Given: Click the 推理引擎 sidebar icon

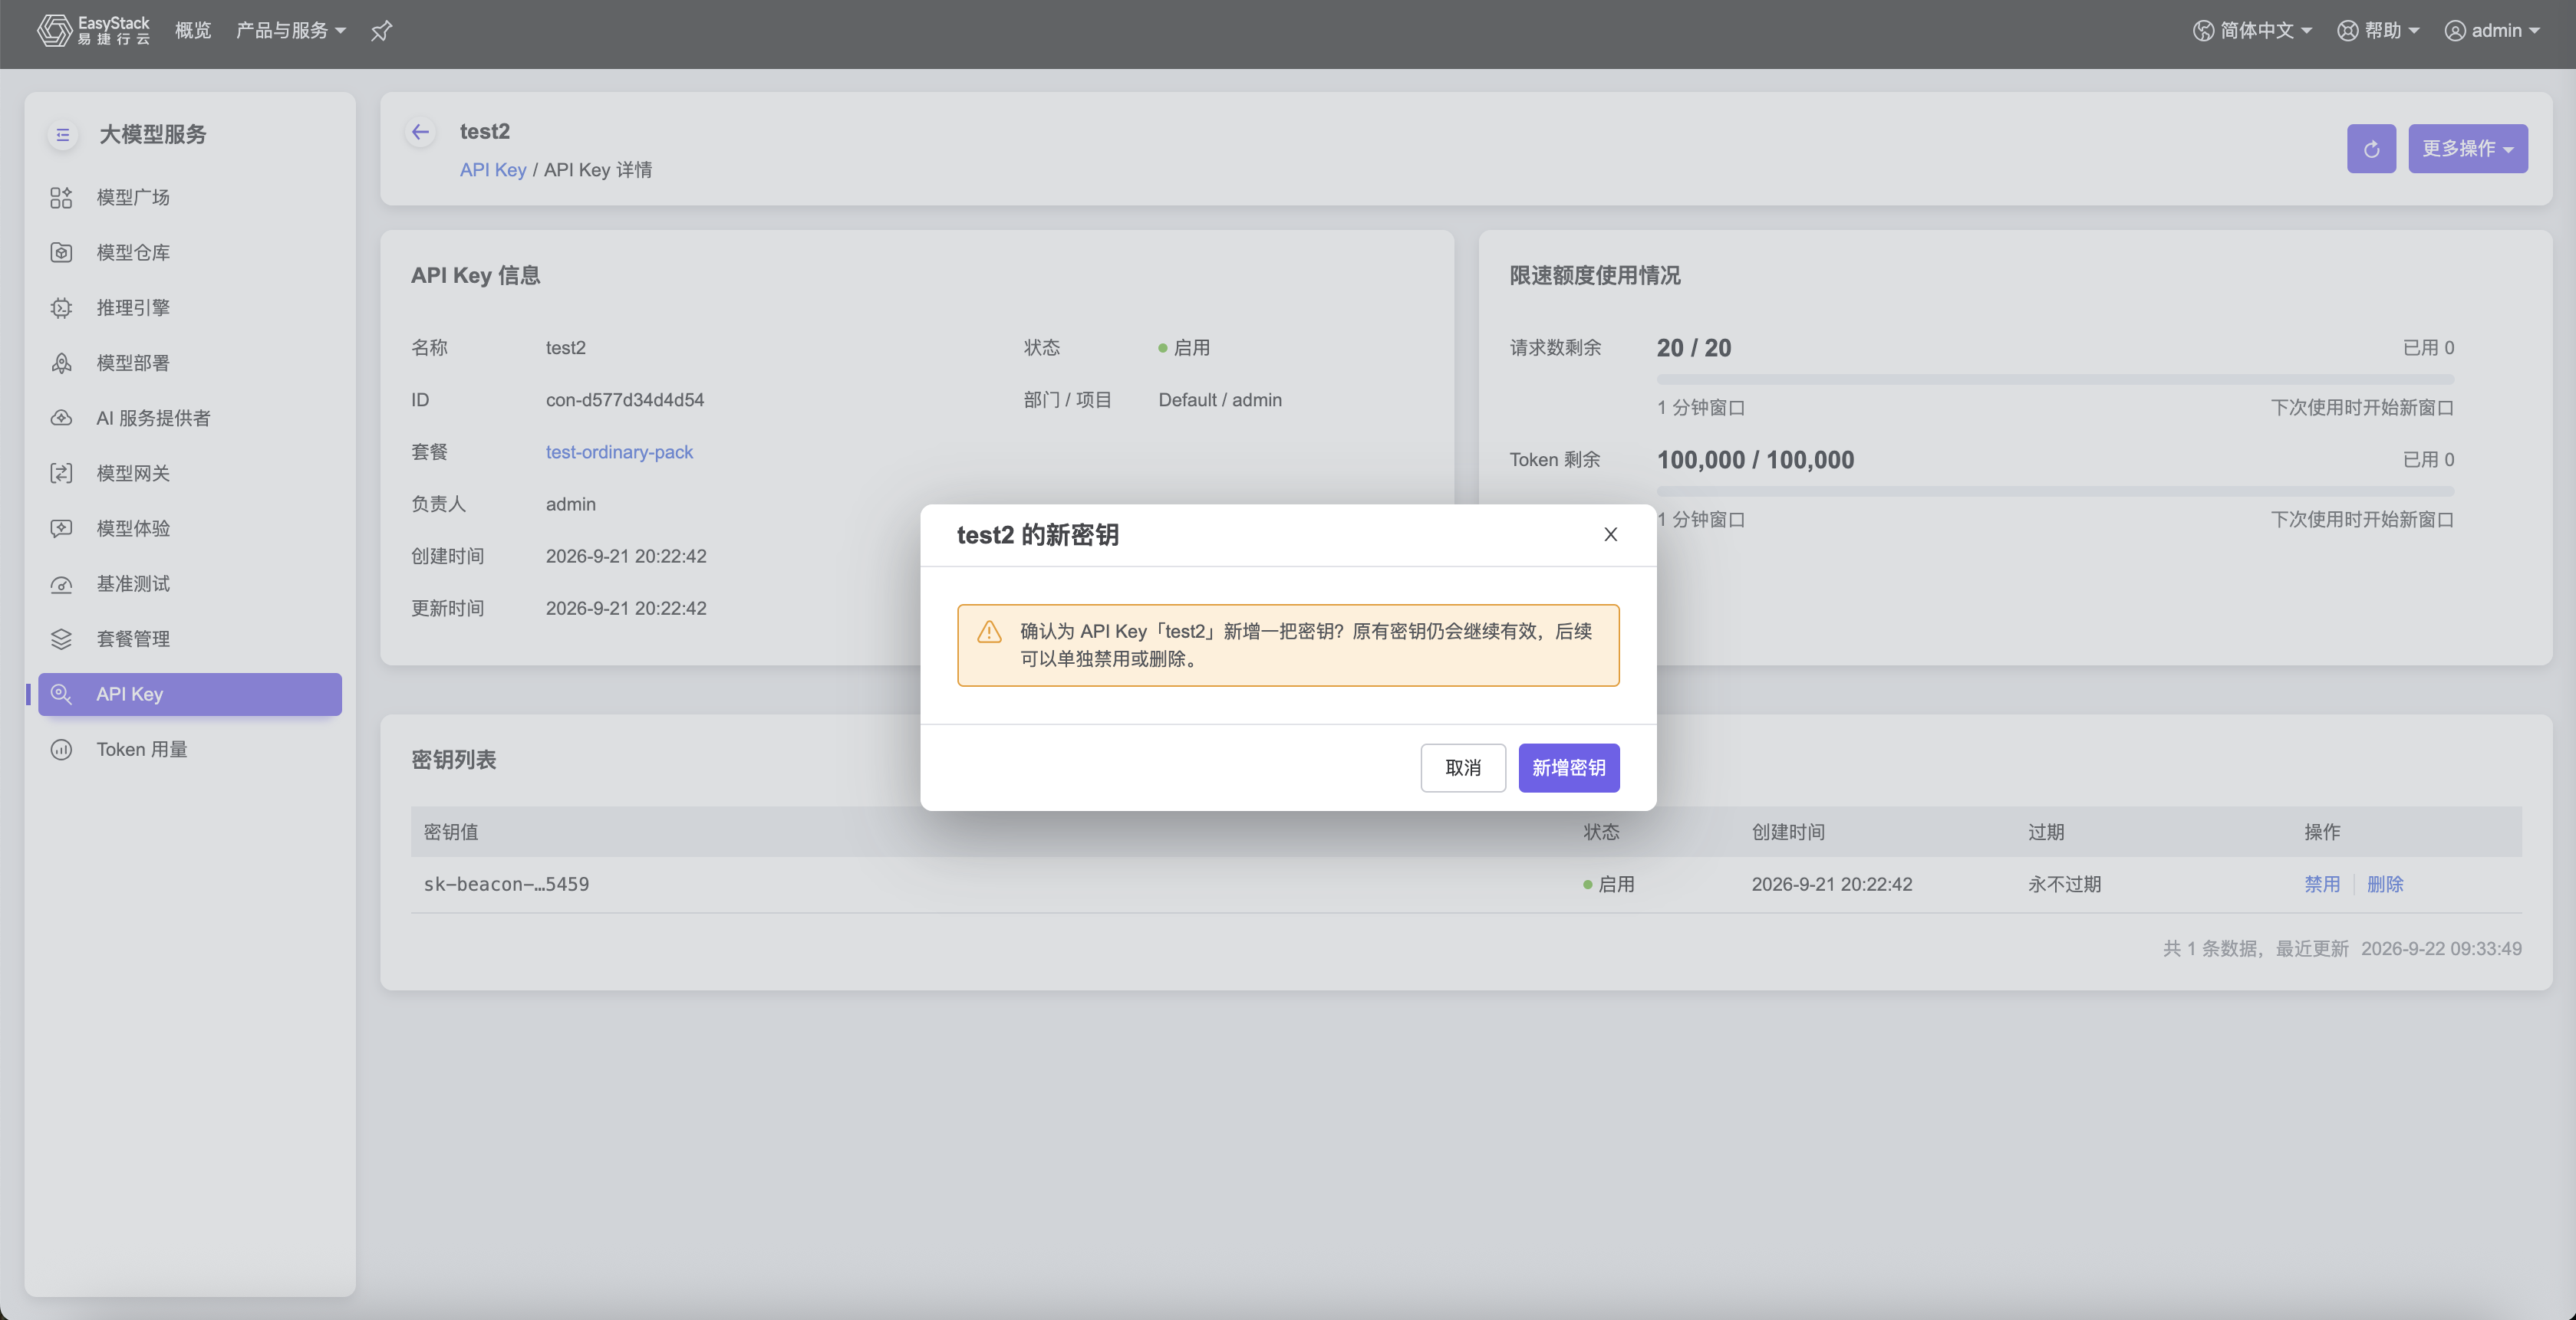Looking at the screenshot, I should (61, 307).
